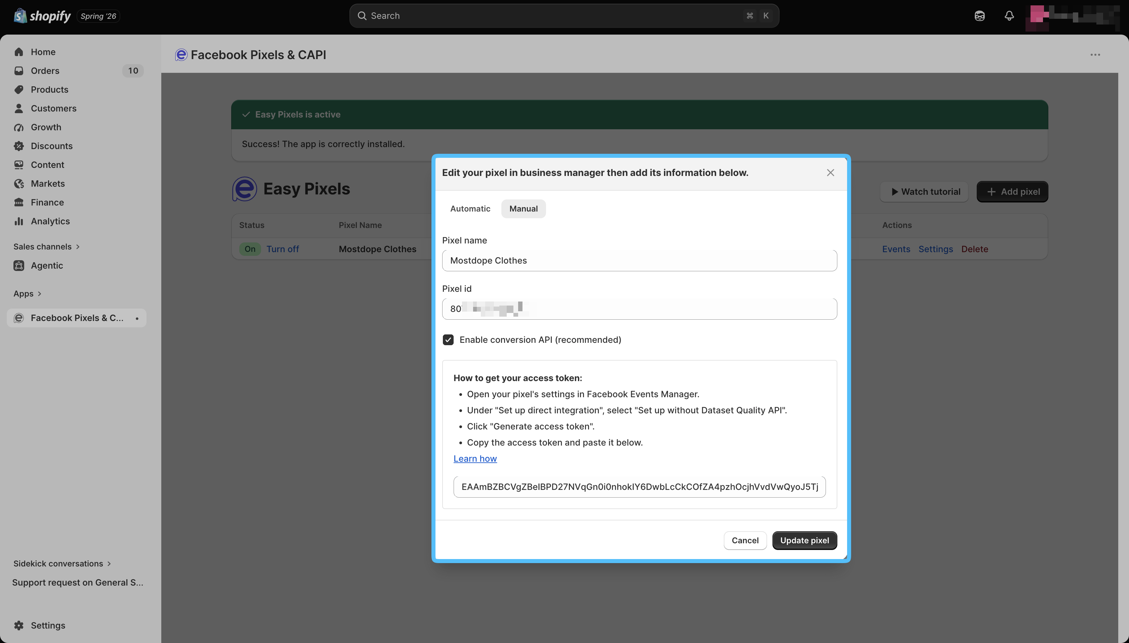The image size is (1129, 643).
Task: Click the Customers person icon
Action: [18, 108]
